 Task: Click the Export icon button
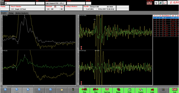(x=141, y=90)
